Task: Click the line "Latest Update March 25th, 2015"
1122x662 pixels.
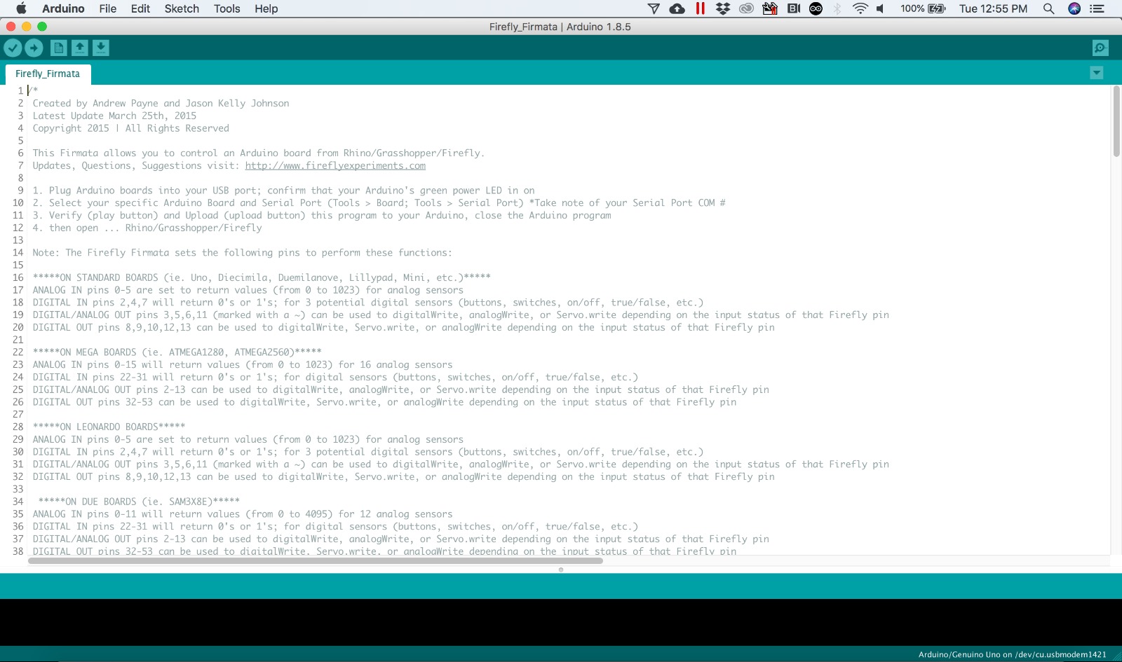Action: coord(114,116)
